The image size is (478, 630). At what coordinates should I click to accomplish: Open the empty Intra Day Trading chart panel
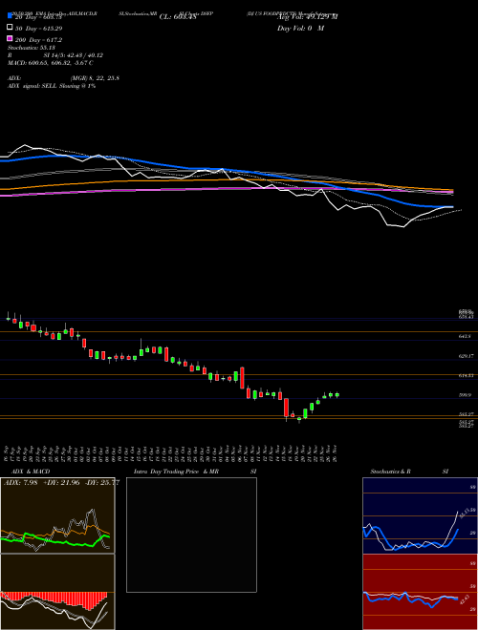click(191, 535)
